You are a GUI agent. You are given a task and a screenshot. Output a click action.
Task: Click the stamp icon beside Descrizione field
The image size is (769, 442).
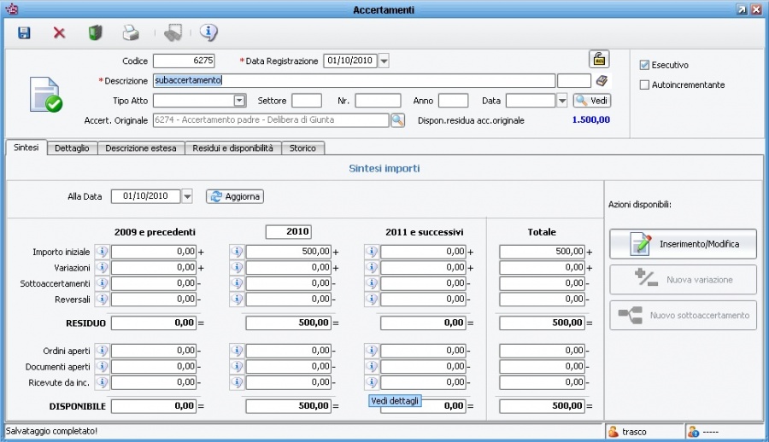[x=602, y=81]
